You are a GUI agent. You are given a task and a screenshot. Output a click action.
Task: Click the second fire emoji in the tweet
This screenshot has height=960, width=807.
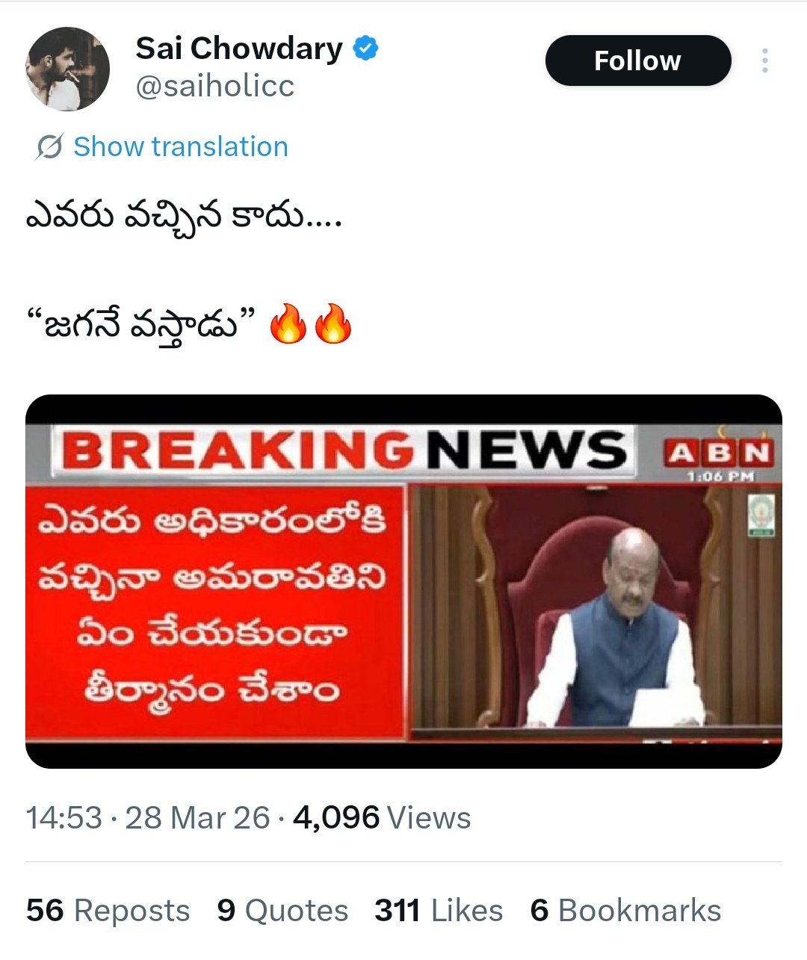coord(333,323)
